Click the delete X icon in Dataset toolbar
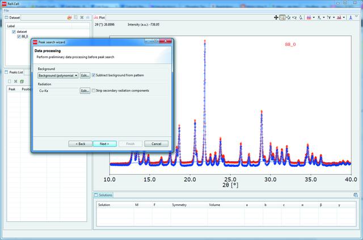Image resolution: width=363 pixels, height=240 pixels. pyautogui.click(x=82, y=18)
